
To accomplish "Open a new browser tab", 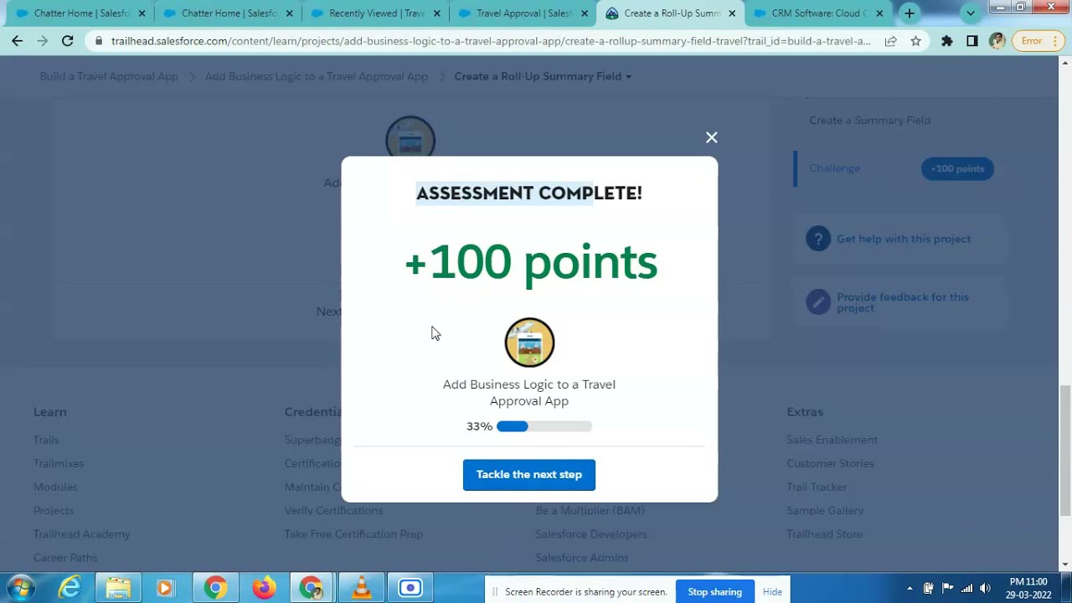I will point(910,13).
